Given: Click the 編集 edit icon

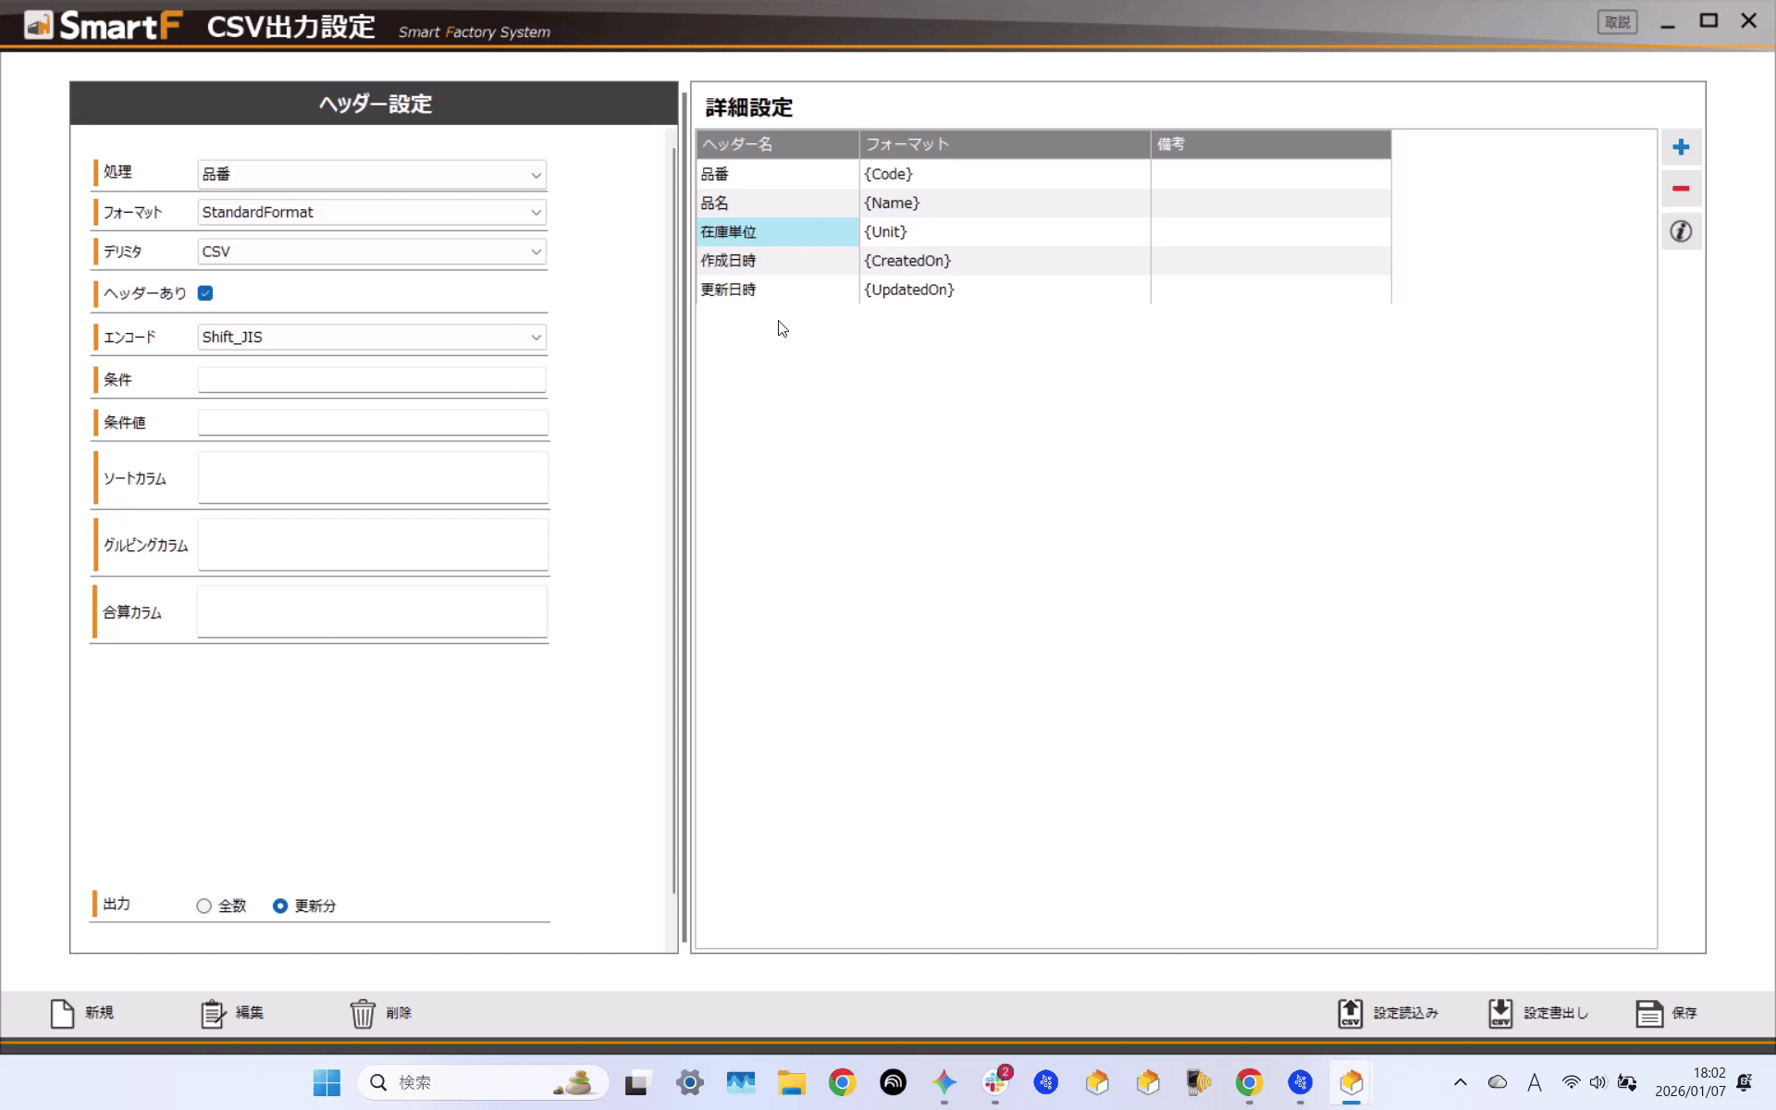Looking at the screenshot, I should point(213,1013).
